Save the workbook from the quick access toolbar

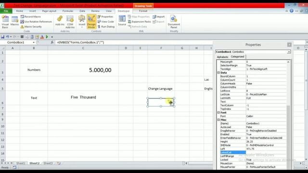[x=2, y=37]
